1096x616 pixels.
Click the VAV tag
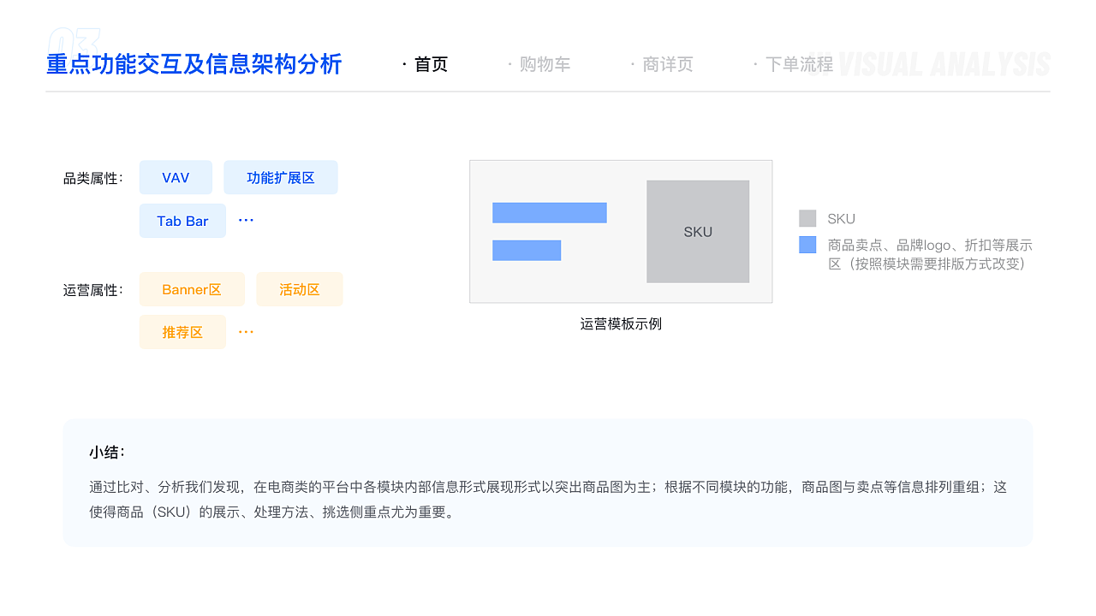click(176, 177)
